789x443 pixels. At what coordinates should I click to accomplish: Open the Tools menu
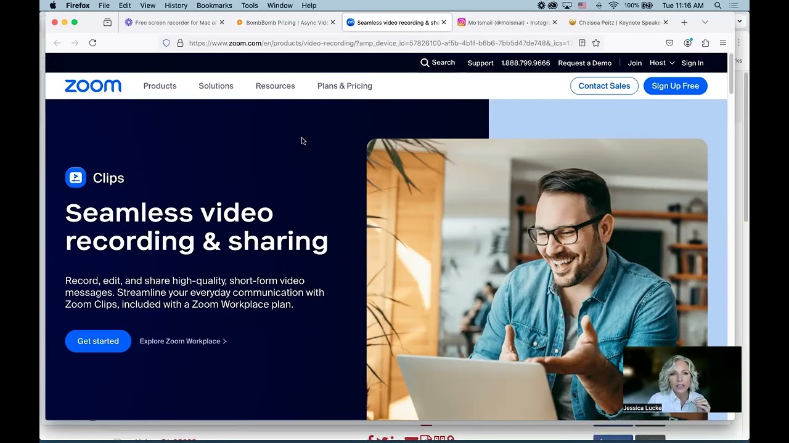pyautogui.click(x=250, y=6)
